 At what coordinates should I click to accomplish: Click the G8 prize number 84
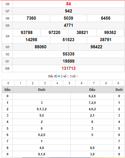[69, 4]
